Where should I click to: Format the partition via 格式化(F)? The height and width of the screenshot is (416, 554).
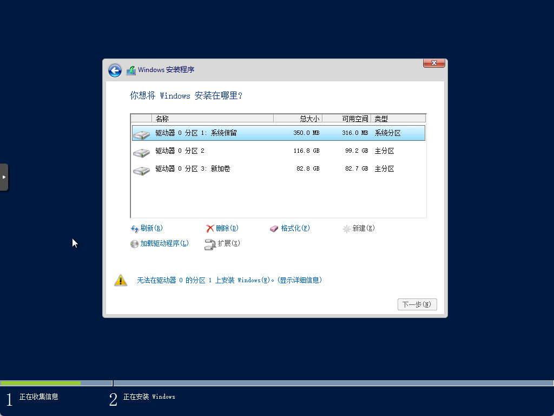click(295, 228)
